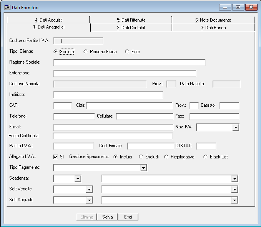Click the Elimina button

pos(86,217)
